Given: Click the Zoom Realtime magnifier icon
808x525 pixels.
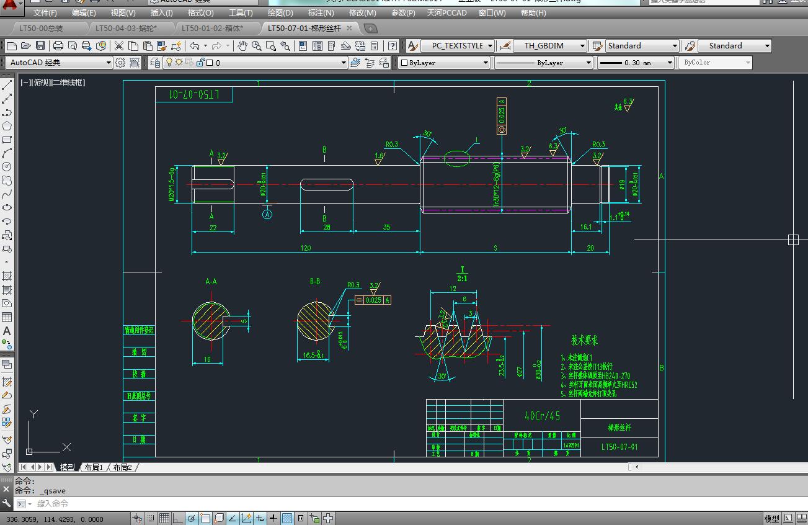Looking at the screenshot, I should [x=256, y=46].
